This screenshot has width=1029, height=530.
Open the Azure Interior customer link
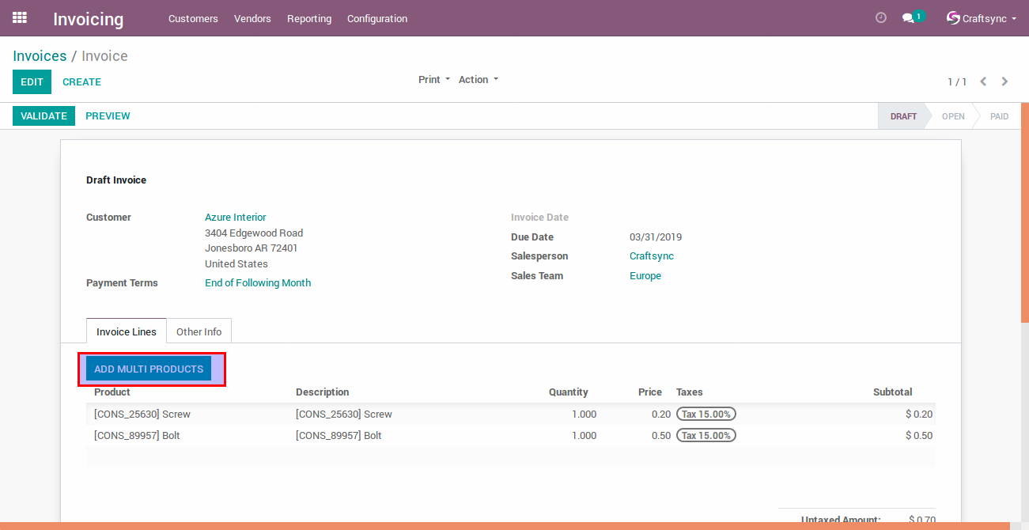click(235, 218)
